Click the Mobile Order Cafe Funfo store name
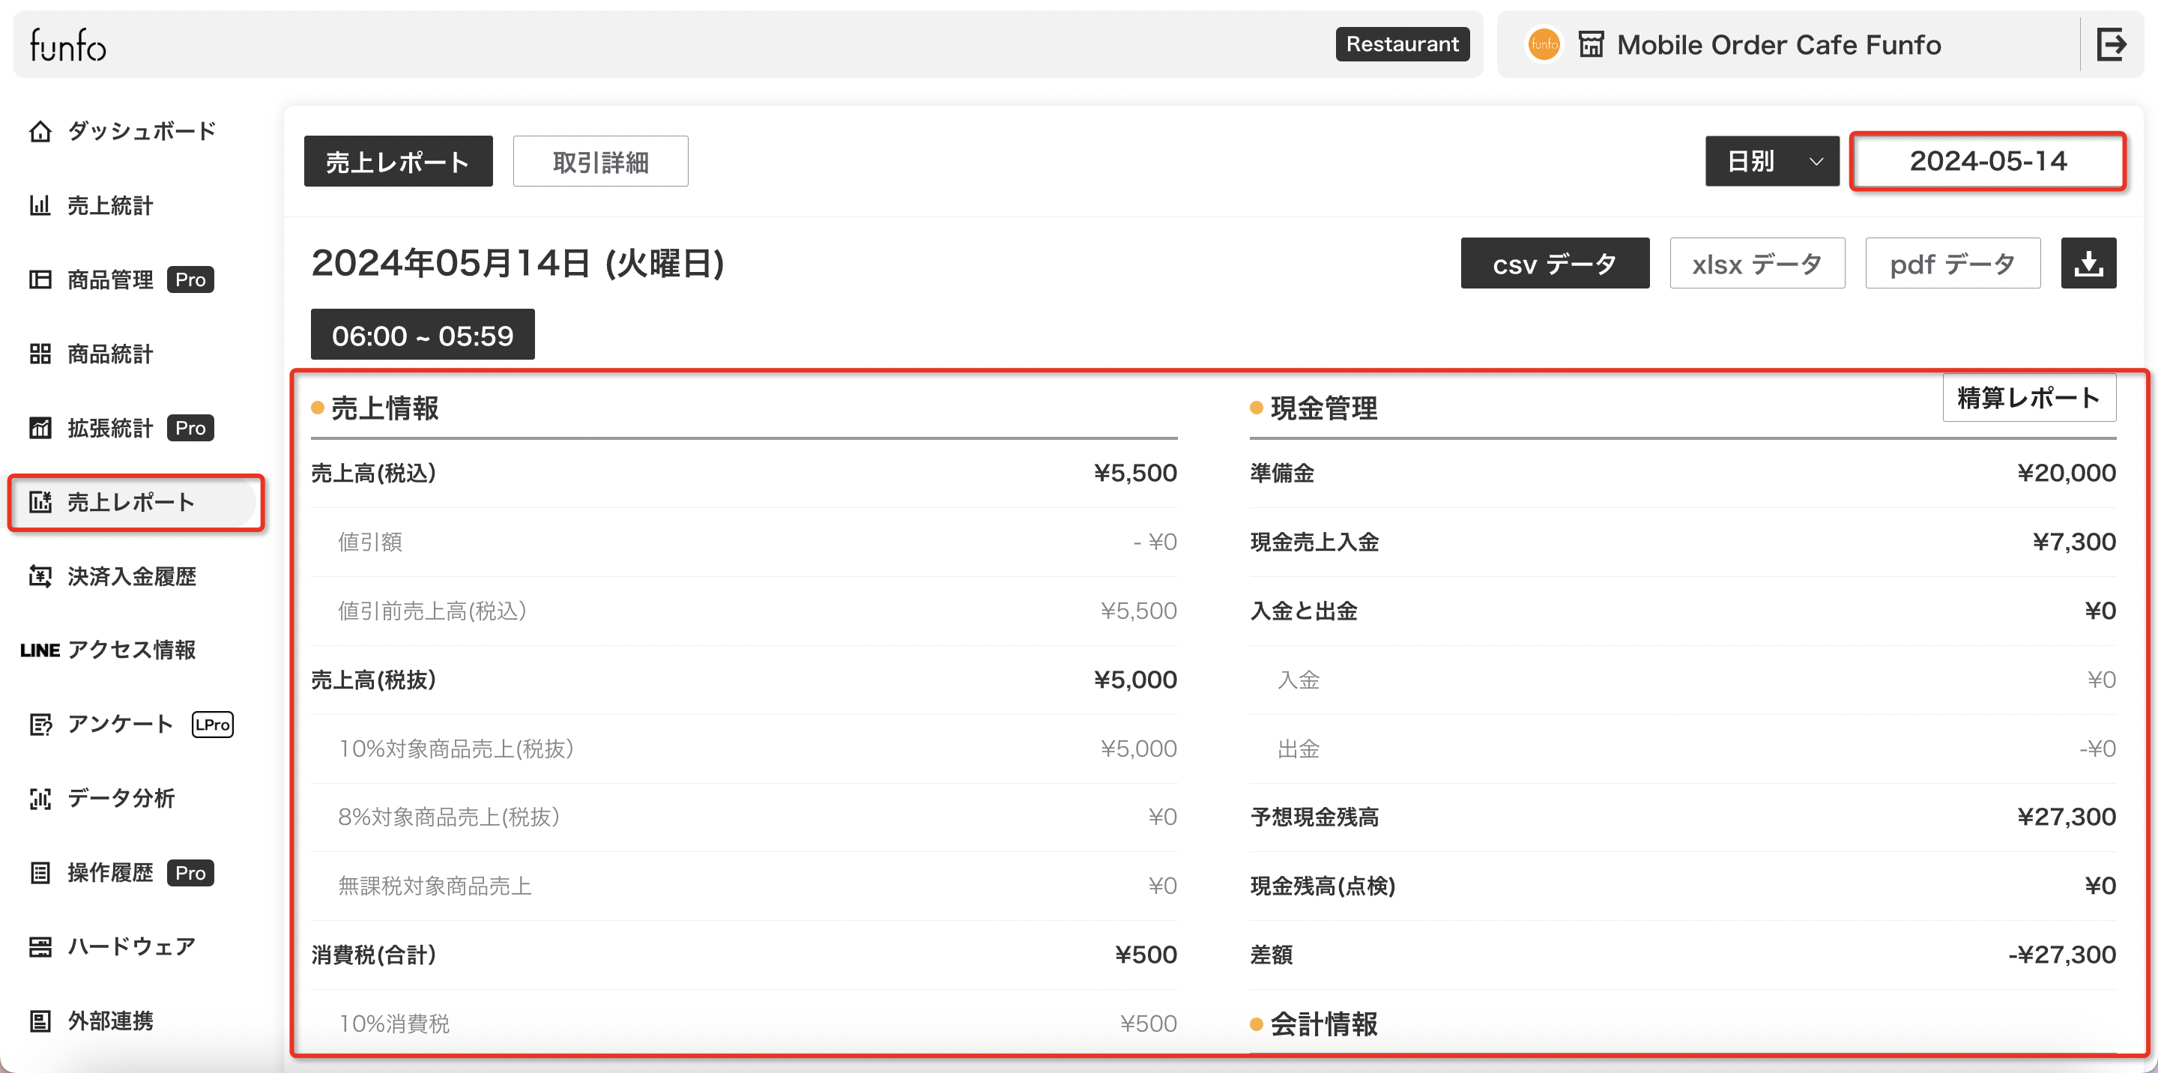This screenshot has height=1073, width=2158. 1779,44
